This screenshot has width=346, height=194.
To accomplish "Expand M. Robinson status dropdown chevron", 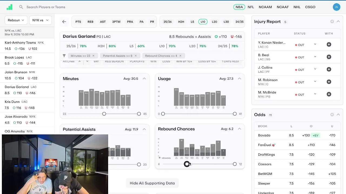I will (x=315, y=81).
